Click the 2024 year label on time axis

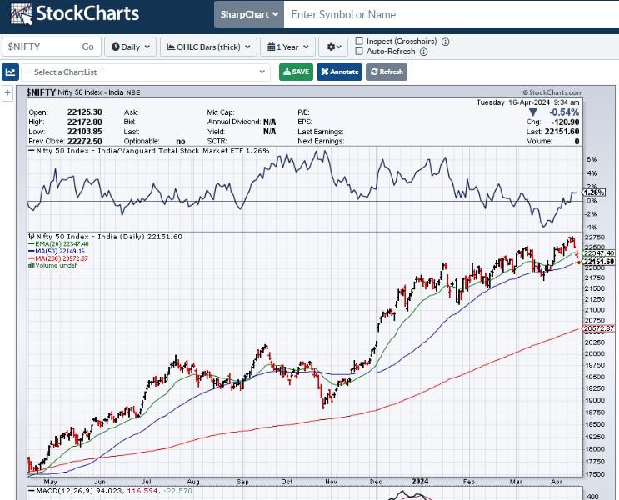[420, 482]
